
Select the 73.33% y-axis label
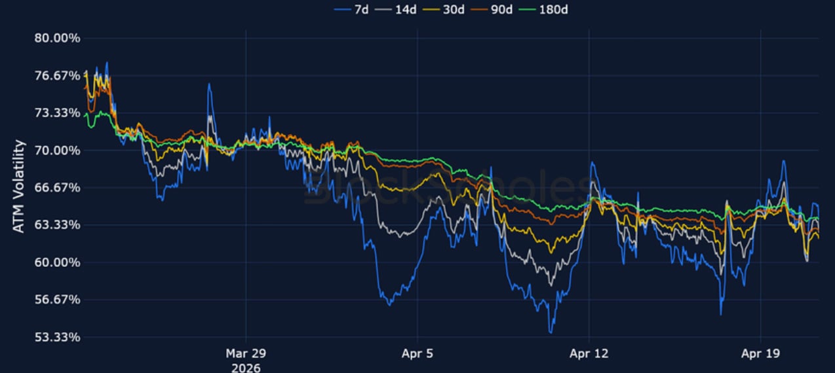pyautogui.click(x=56, y=113)
